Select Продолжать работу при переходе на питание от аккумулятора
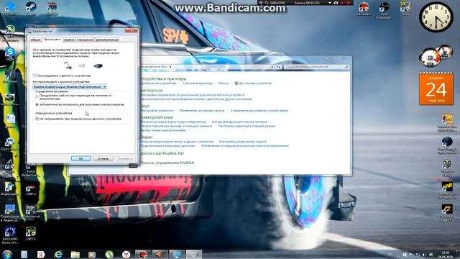The image size is (460, 259). pyautogui.click(x=37, y=96)
